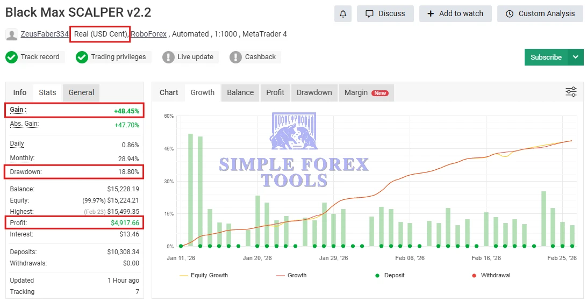Switch to the Drawdown chart tab

point(314,92)
